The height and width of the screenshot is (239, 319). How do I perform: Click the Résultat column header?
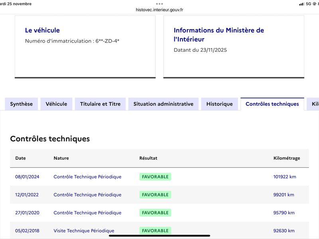(148, 158)
